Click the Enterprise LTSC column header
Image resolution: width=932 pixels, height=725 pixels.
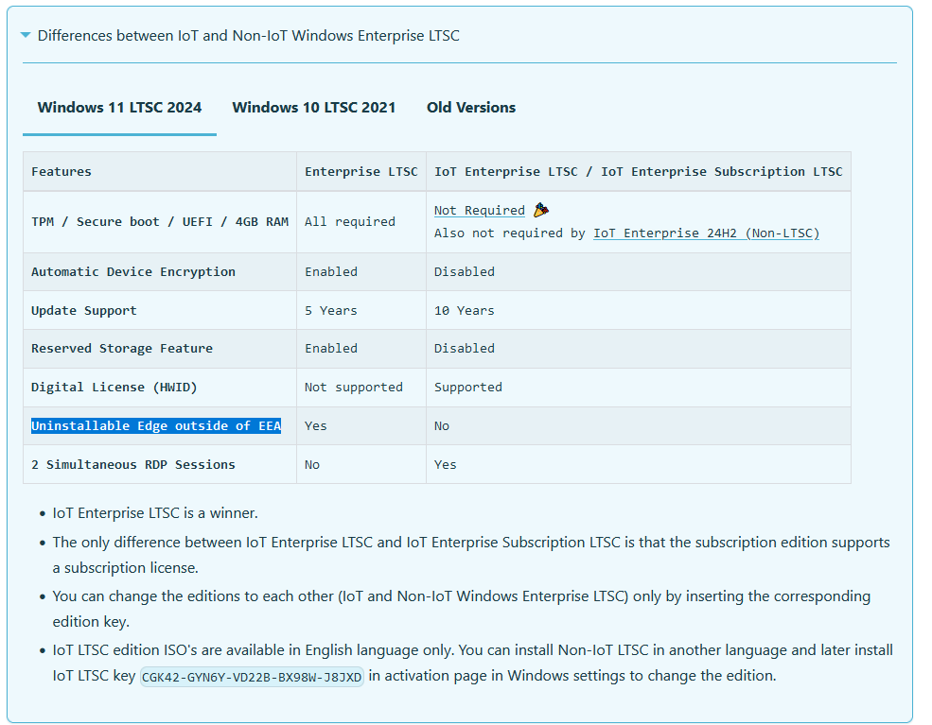click(361, 172)
